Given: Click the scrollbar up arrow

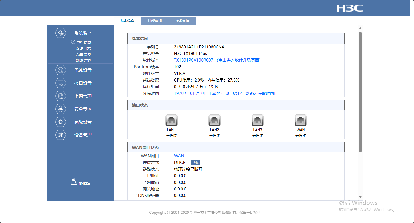Looking at the screenshot, I should 360,28.
